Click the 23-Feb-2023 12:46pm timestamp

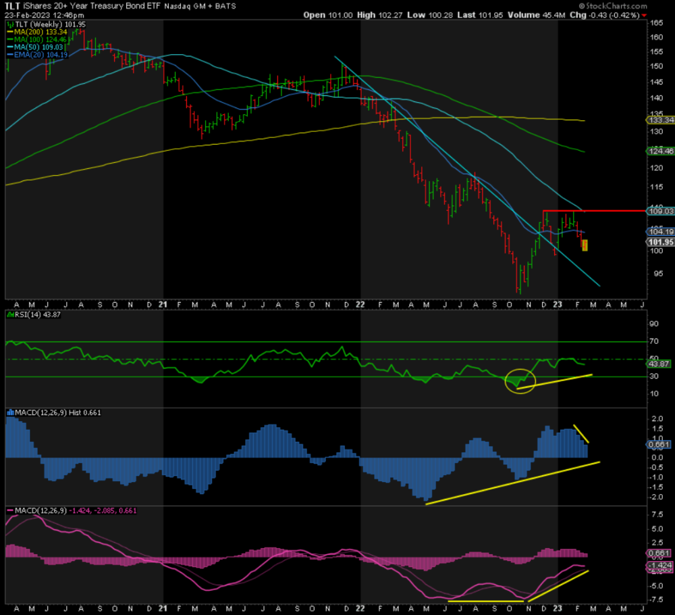pyautogui.click(x=45, y=15)
